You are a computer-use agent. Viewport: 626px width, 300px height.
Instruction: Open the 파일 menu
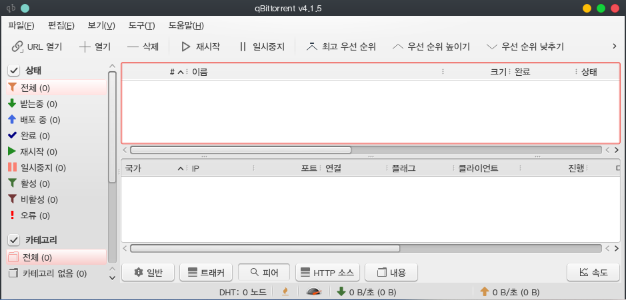tap(21, 26)
